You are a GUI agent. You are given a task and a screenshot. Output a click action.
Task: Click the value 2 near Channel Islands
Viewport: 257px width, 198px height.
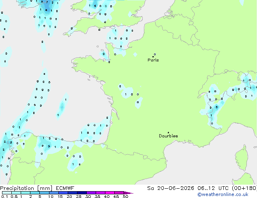(x=104, y=54)
